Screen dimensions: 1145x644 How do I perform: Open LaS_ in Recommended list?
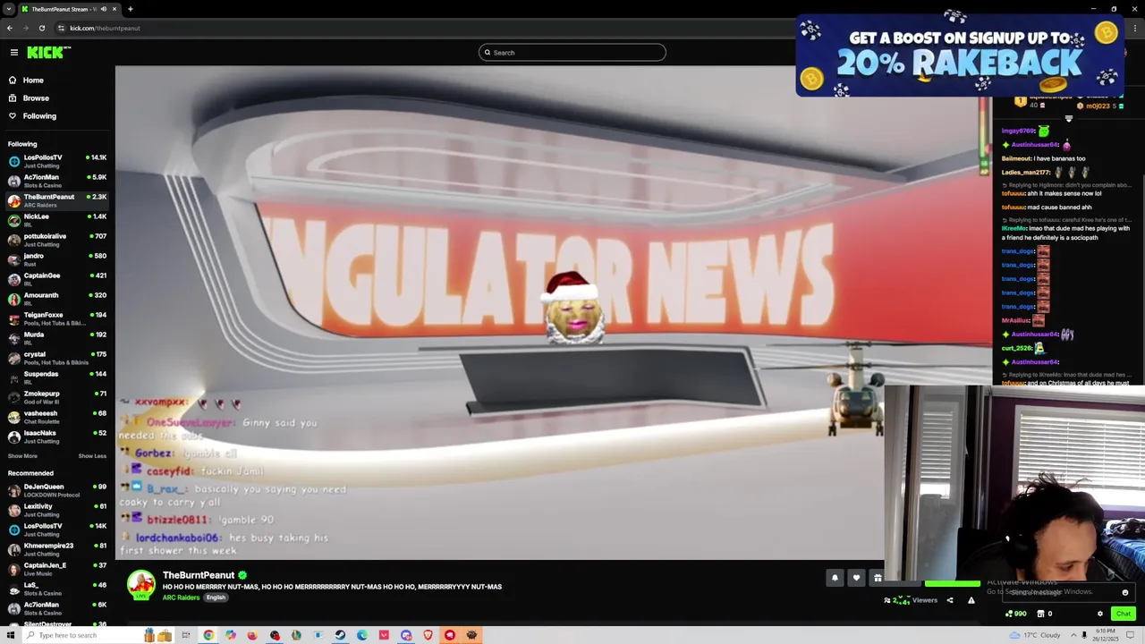pyautogui.click(x=57, y=589)
